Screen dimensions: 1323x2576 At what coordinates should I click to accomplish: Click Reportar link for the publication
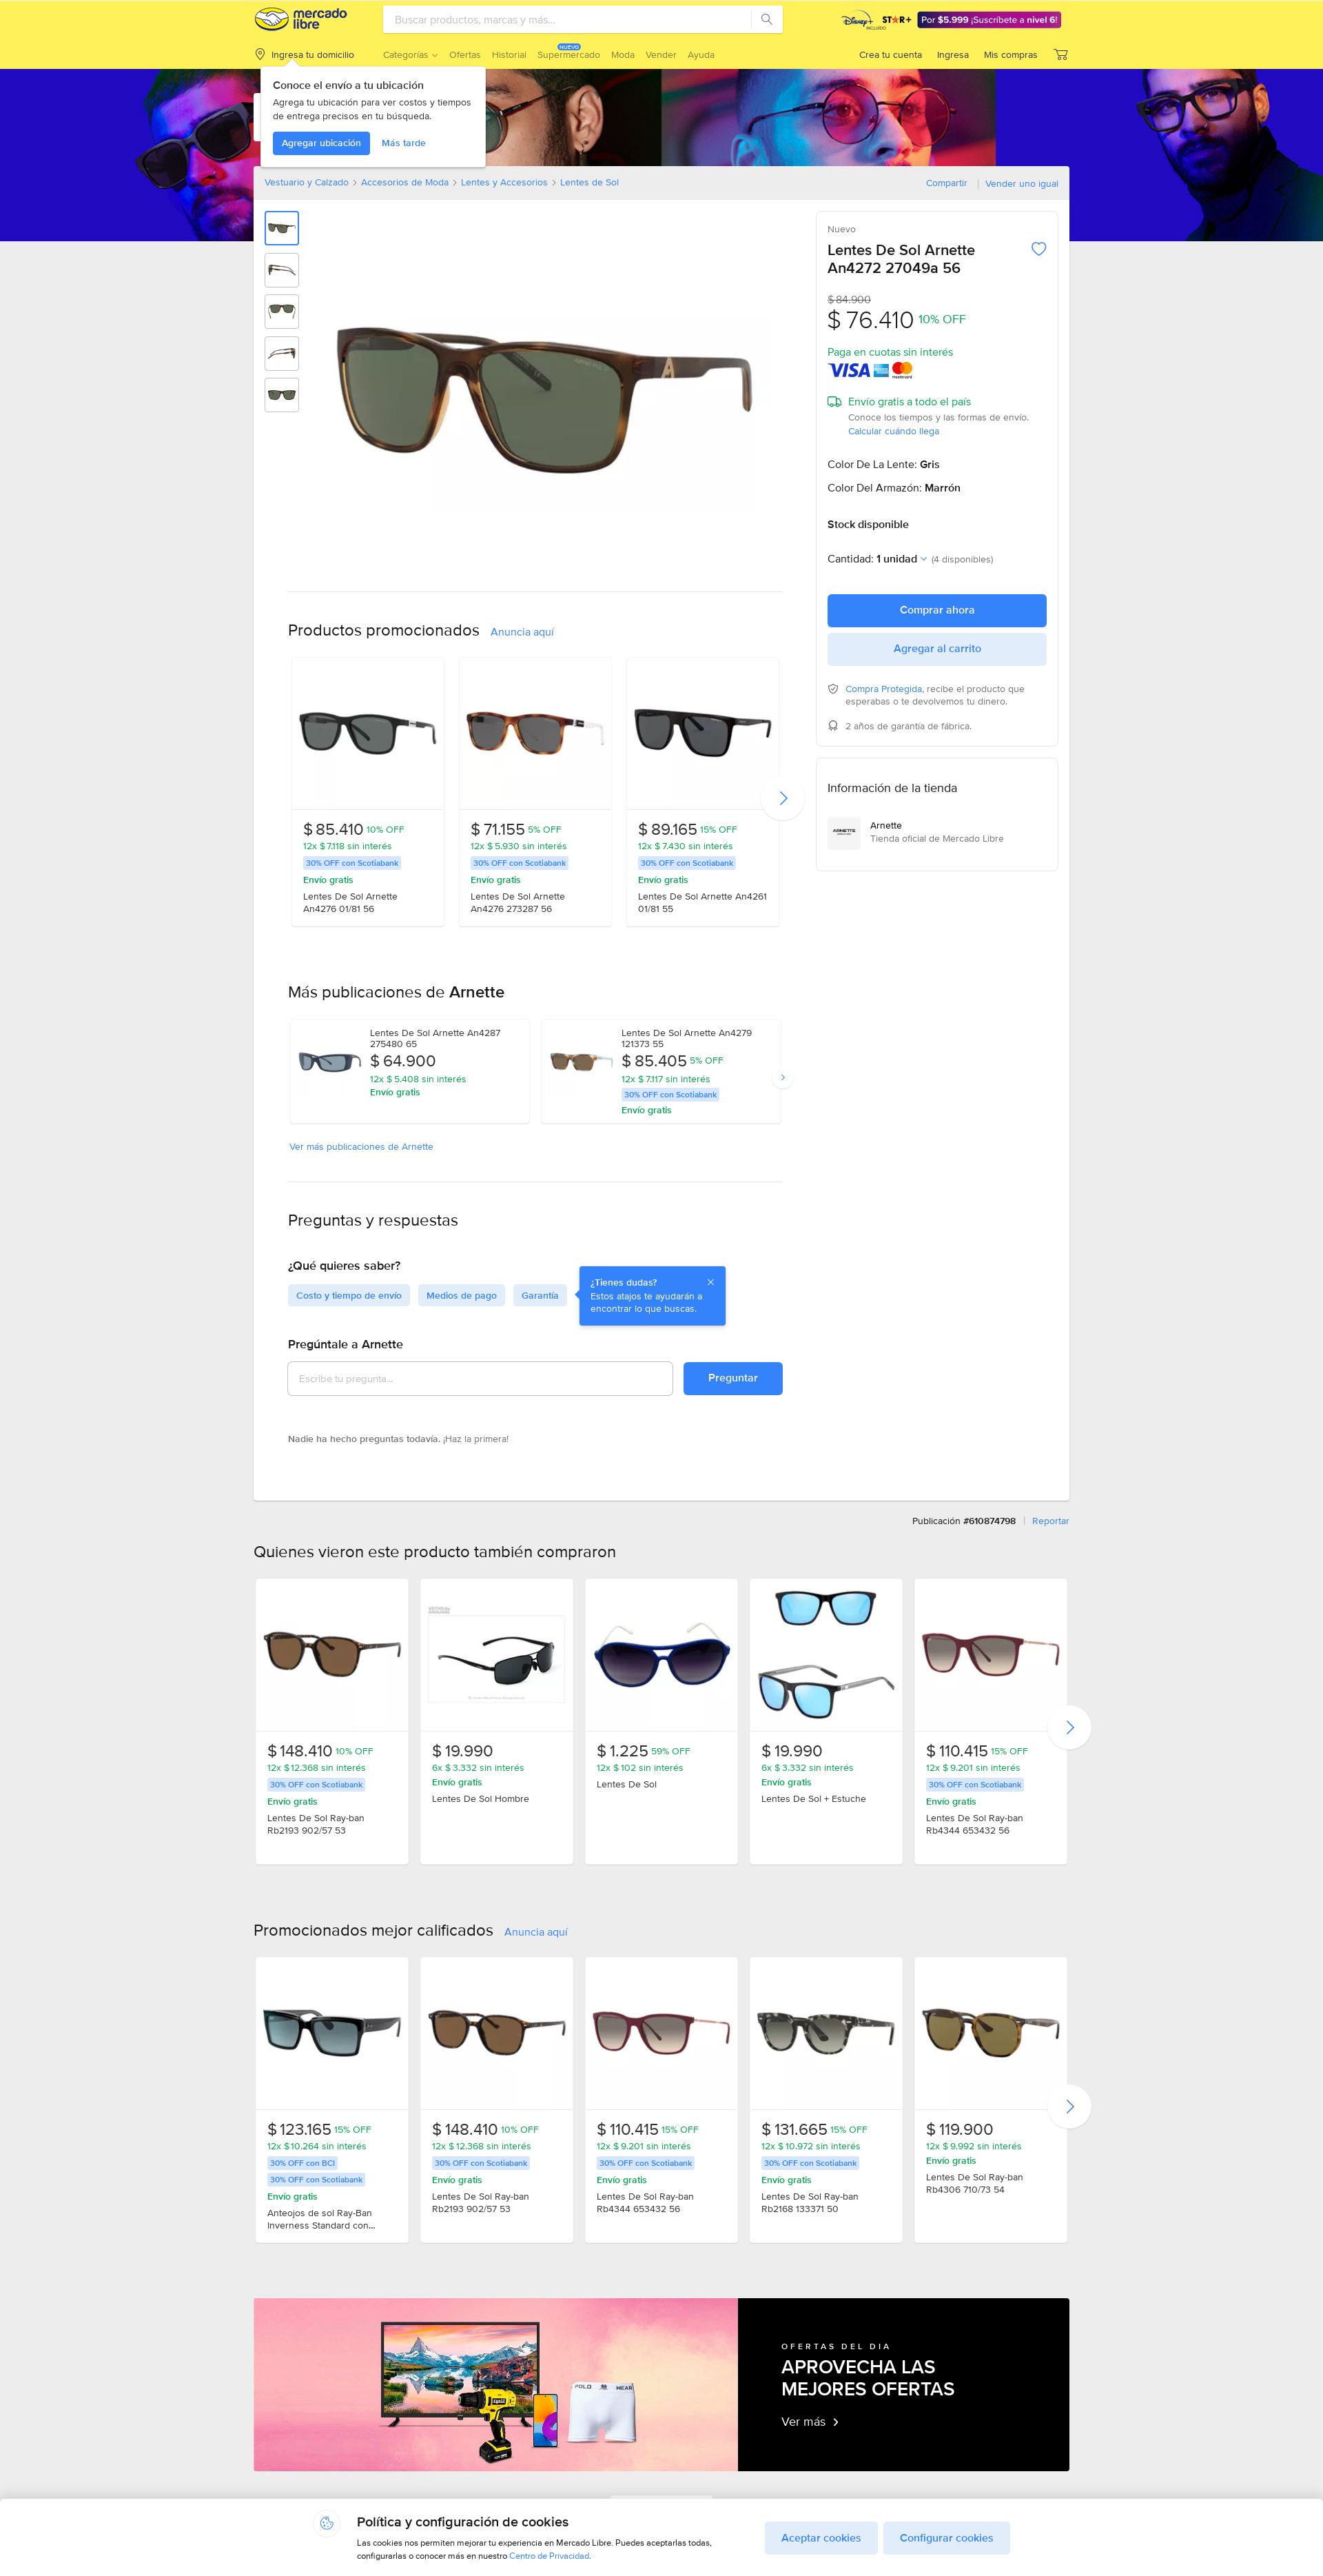click(x=1050, y=1521)
